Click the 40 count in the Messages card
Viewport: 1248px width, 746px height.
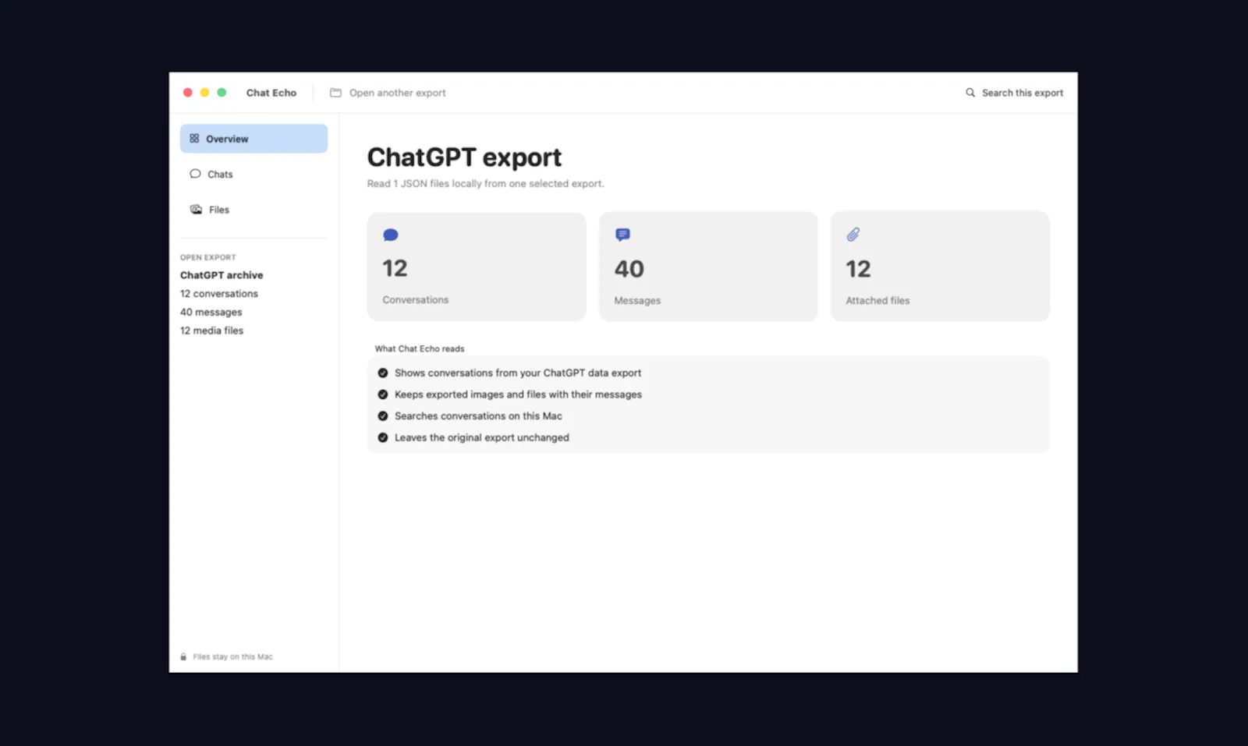[629, 269]
